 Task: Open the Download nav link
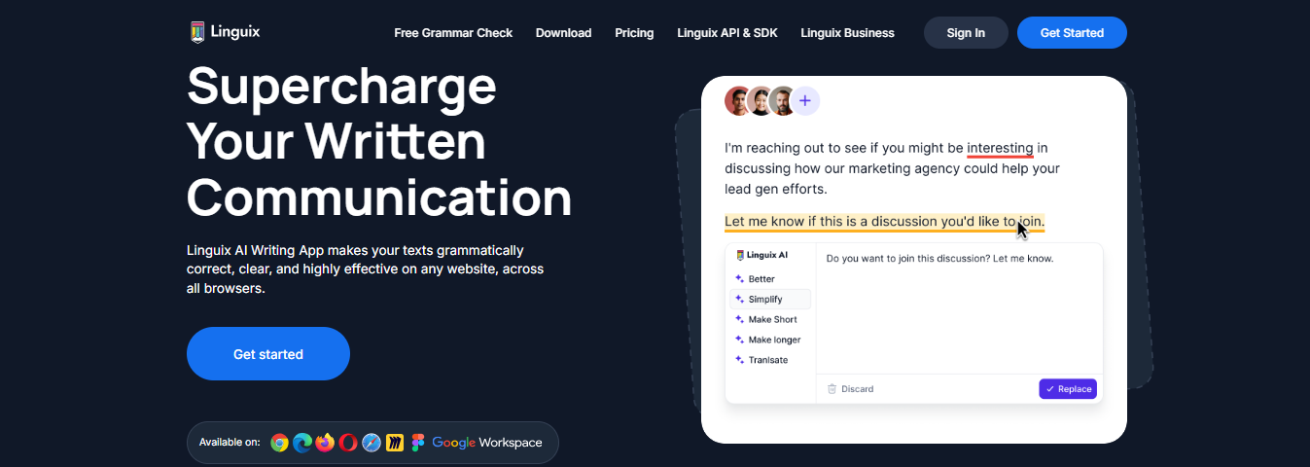tap(563, 33)
